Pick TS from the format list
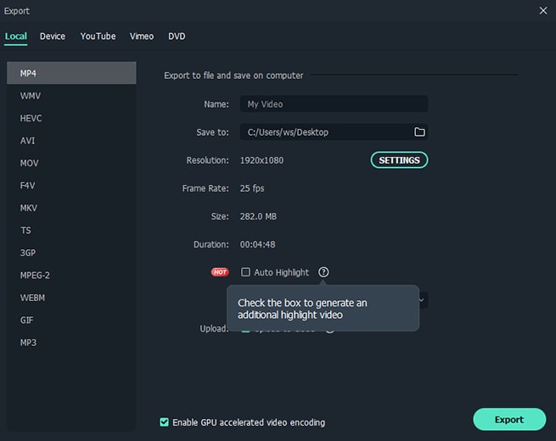This screenshot has width=556, height=441. [x=71, y=230]
